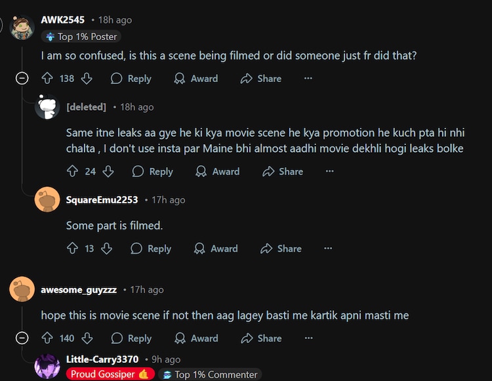Give Award to SquareEmu2253's reply
The height and width of the screenshot is (381, 492).
click(x=216, y=249)
